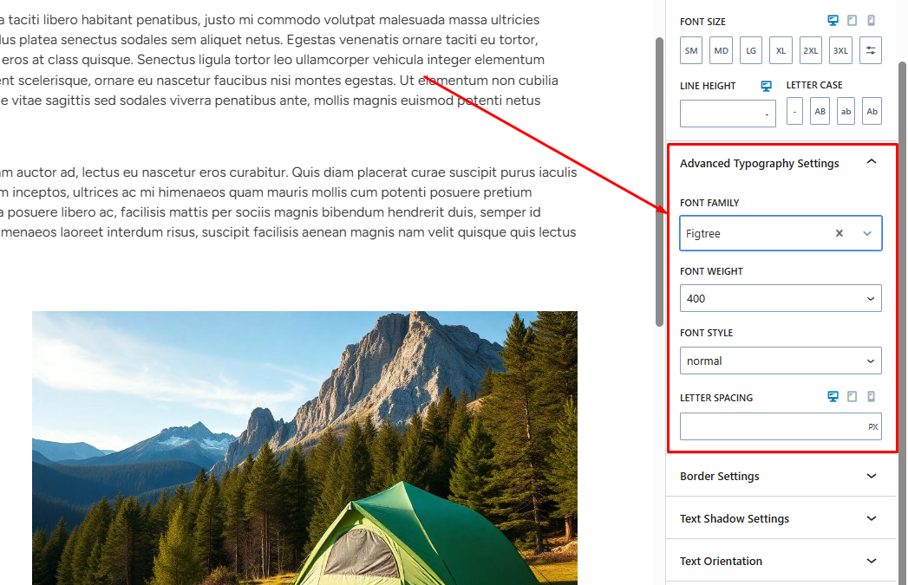
Task: Choose the XL font size button
Action: [x=781, y=50]
